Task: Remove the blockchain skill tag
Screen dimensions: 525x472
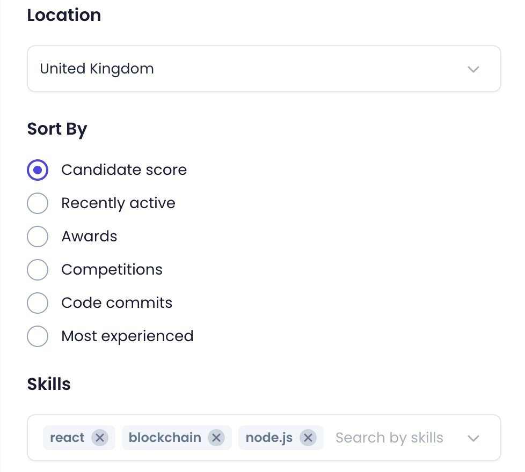Action: (216, 438)
